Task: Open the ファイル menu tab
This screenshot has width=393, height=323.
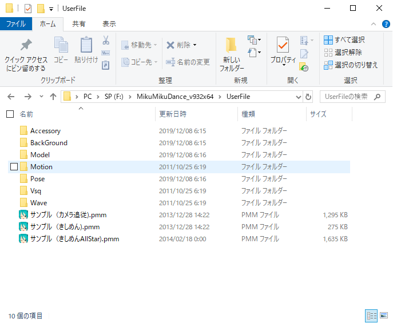Action: pyautogui.click(x=16, y=24)
